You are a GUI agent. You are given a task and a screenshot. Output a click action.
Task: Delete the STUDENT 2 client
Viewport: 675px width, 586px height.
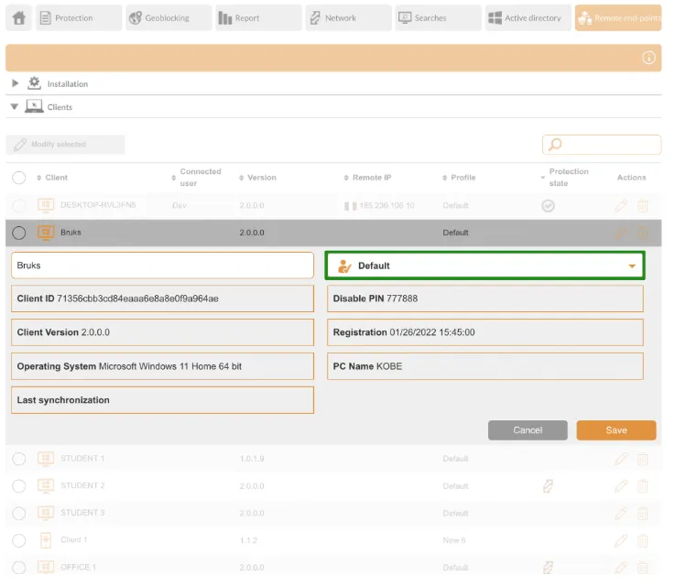(643, 486)
